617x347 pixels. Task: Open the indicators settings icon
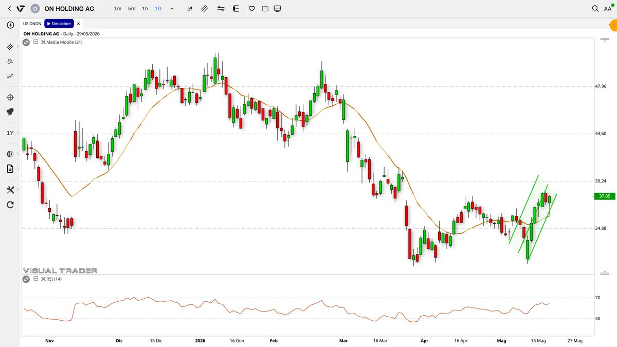tap(221, 9)
